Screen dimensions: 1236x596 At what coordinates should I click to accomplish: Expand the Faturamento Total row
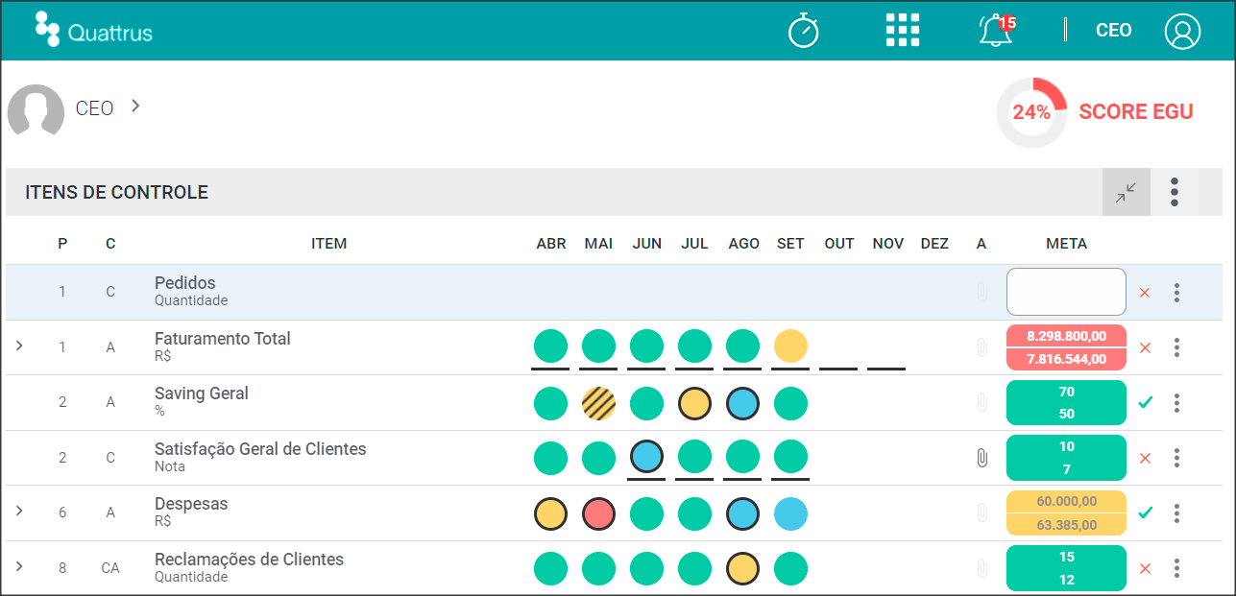coord(19,345)
